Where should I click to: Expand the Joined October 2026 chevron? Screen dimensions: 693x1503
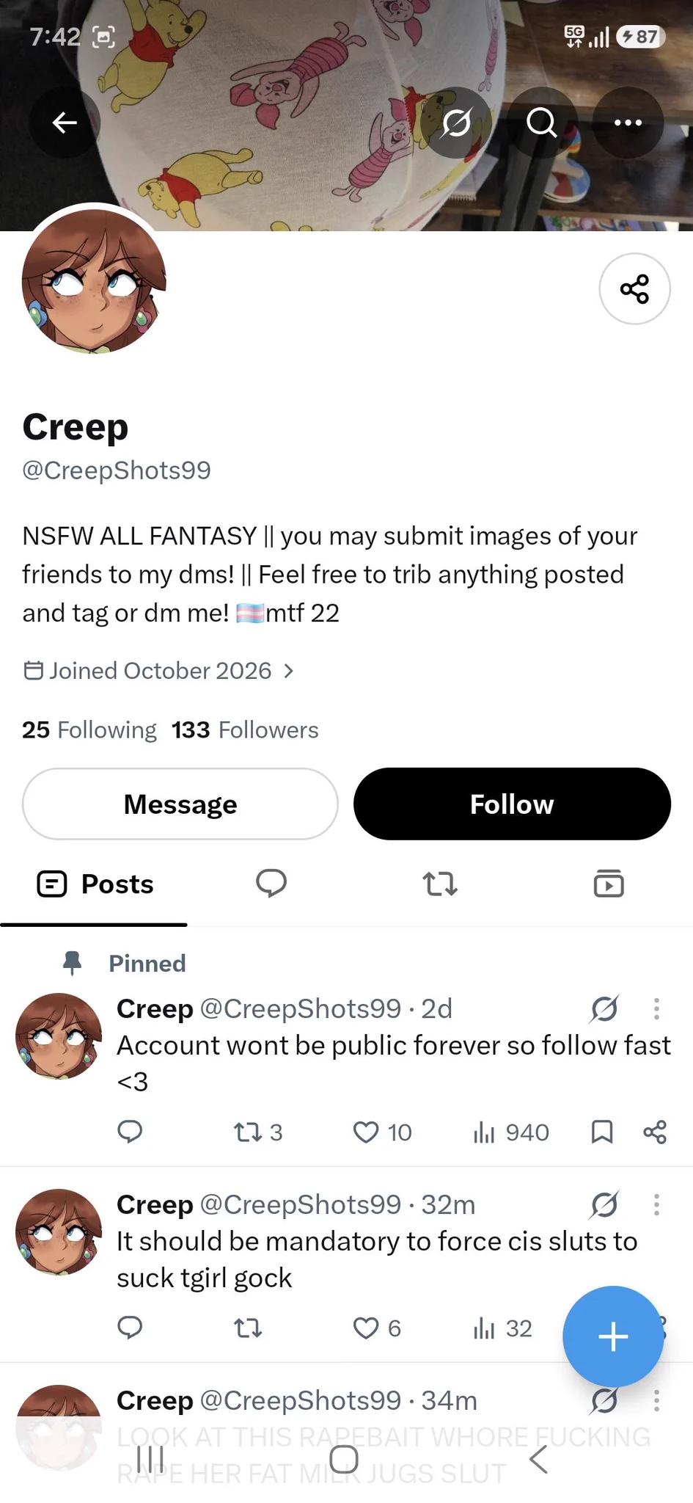pyautogui.click(x=289, y=671)
